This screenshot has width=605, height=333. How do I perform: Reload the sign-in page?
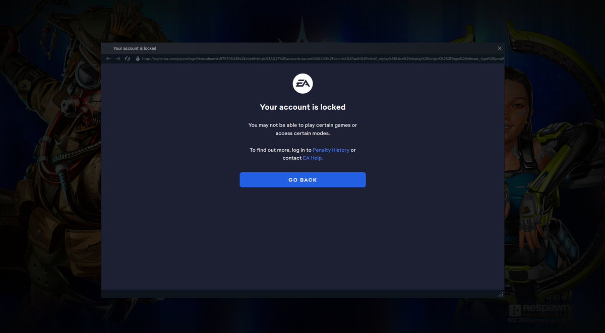(128, 58)
